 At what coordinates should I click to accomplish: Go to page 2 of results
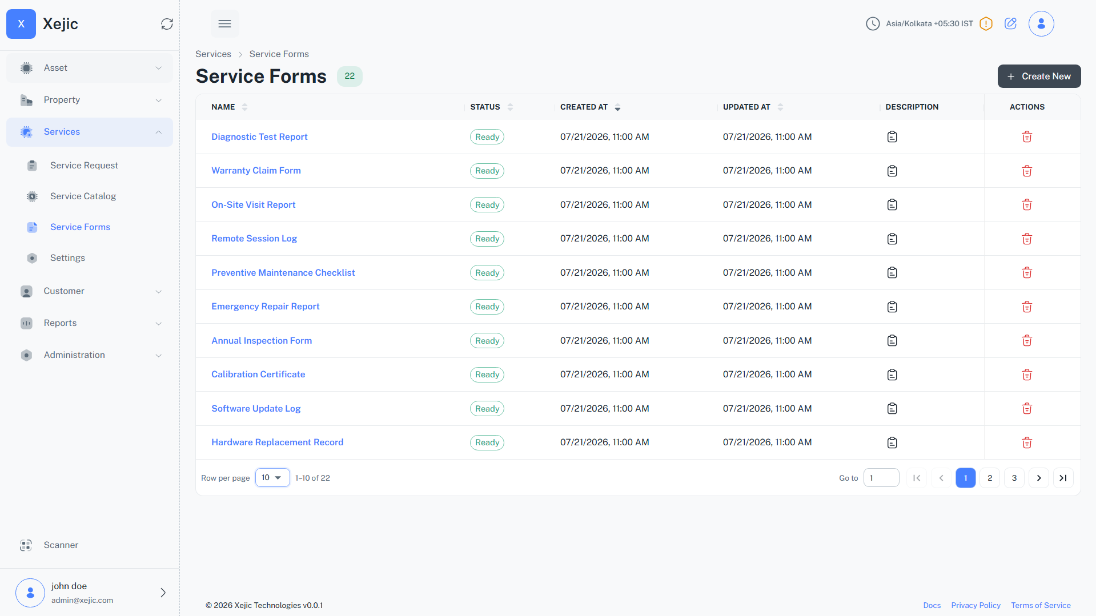[990, 478]
